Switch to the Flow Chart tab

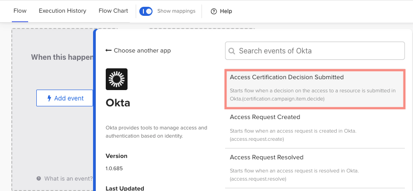click(x=113, y=11)
